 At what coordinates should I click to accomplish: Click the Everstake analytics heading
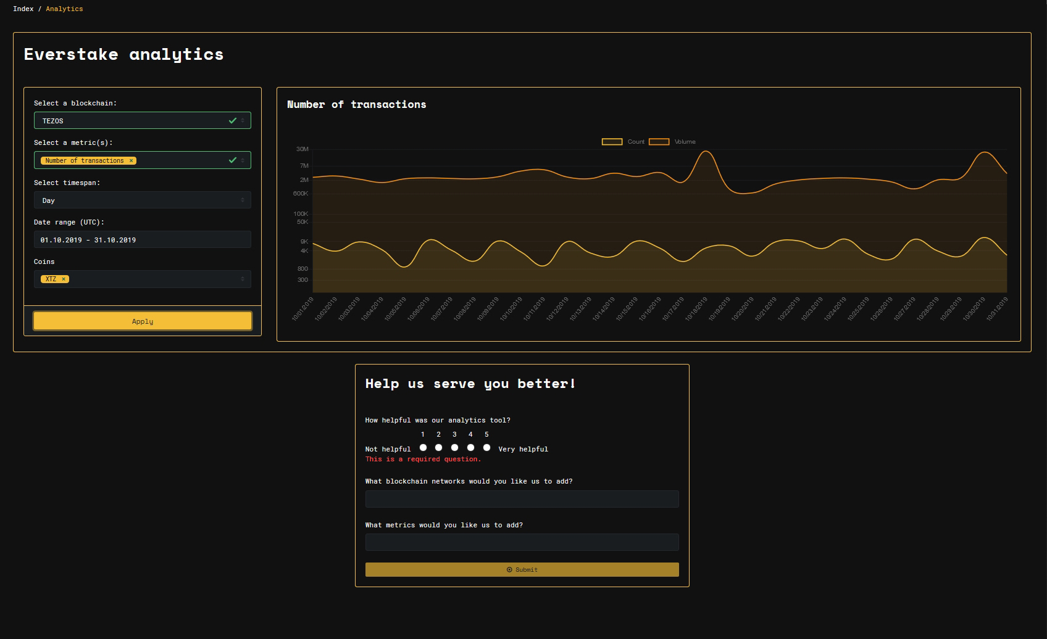coord(123,54)
